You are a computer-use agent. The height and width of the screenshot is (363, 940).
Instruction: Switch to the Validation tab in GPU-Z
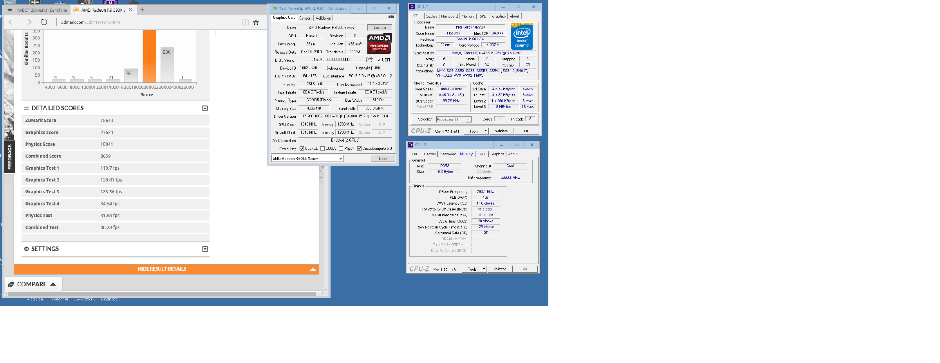point(323,18)
